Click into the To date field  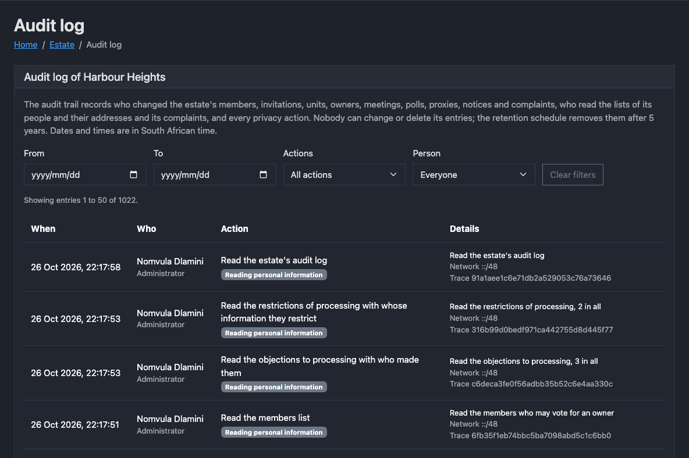(x=214, y=174)
